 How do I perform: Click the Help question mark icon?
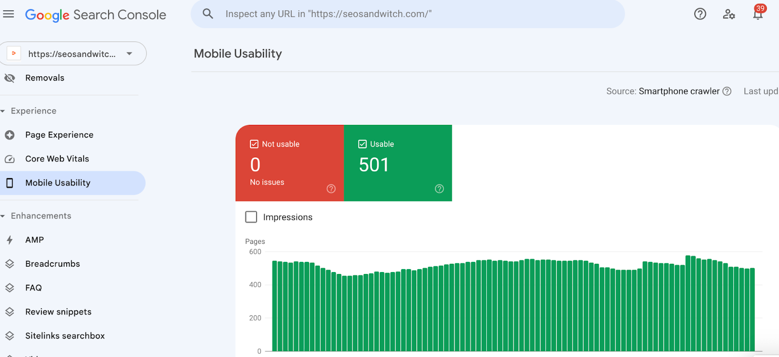(700, 14)
